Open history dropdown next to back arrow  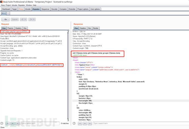click(25, 19)
